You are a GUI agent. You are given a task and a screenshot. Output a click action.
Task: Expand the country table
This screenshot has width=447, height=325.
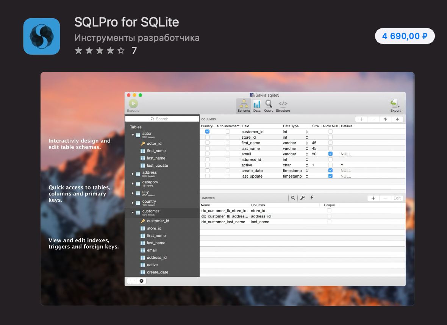pyautogui.click(x=133, y=203)
